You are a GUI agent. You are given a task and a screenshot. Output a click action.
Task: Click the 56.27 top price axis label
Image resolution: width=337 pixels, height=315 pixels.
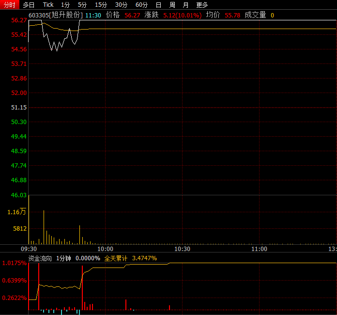(x=19, y=20)
